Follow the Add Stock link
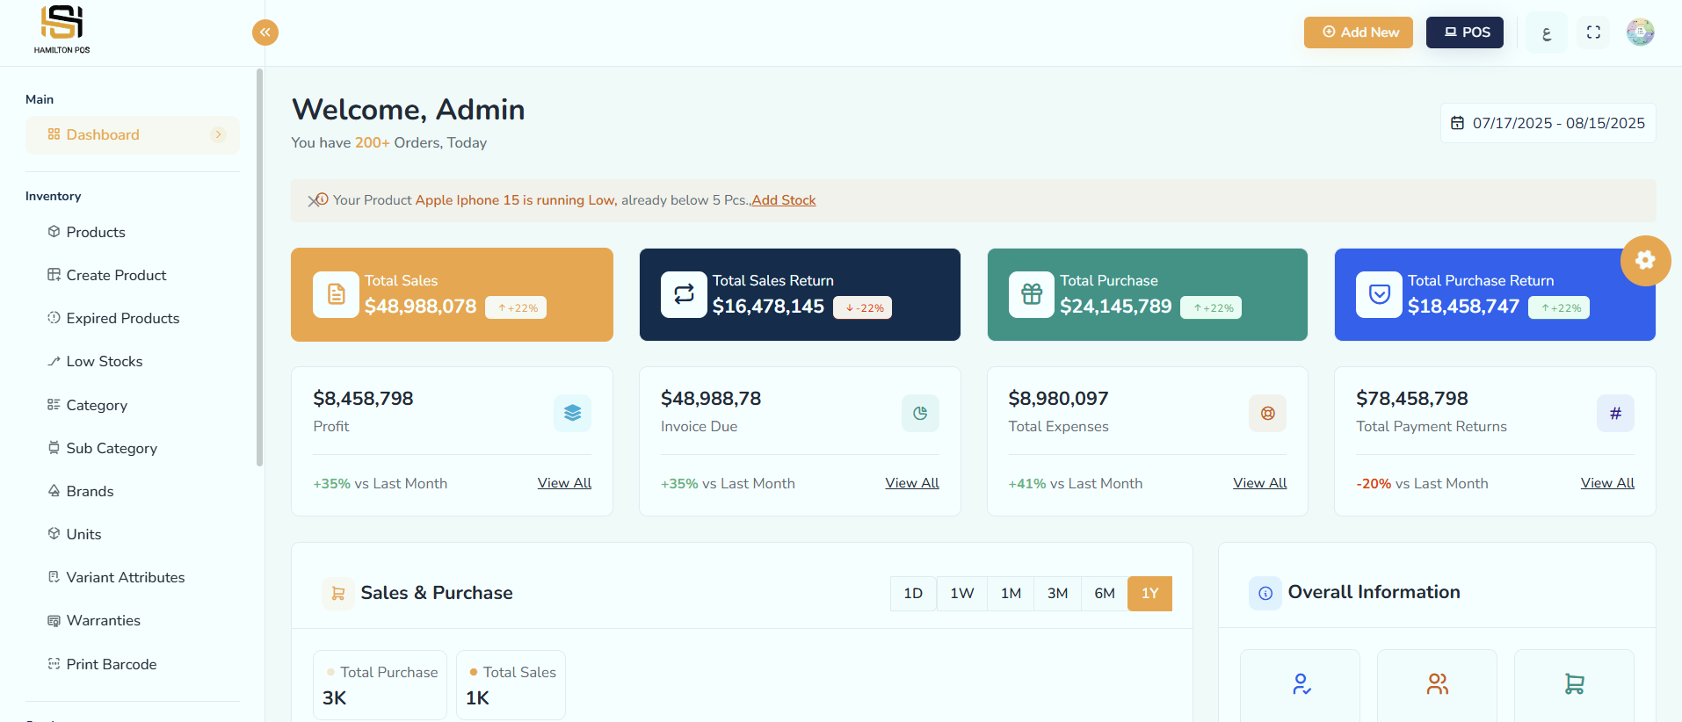Viewport: 1682px width, 722px height. coord(783,200)
